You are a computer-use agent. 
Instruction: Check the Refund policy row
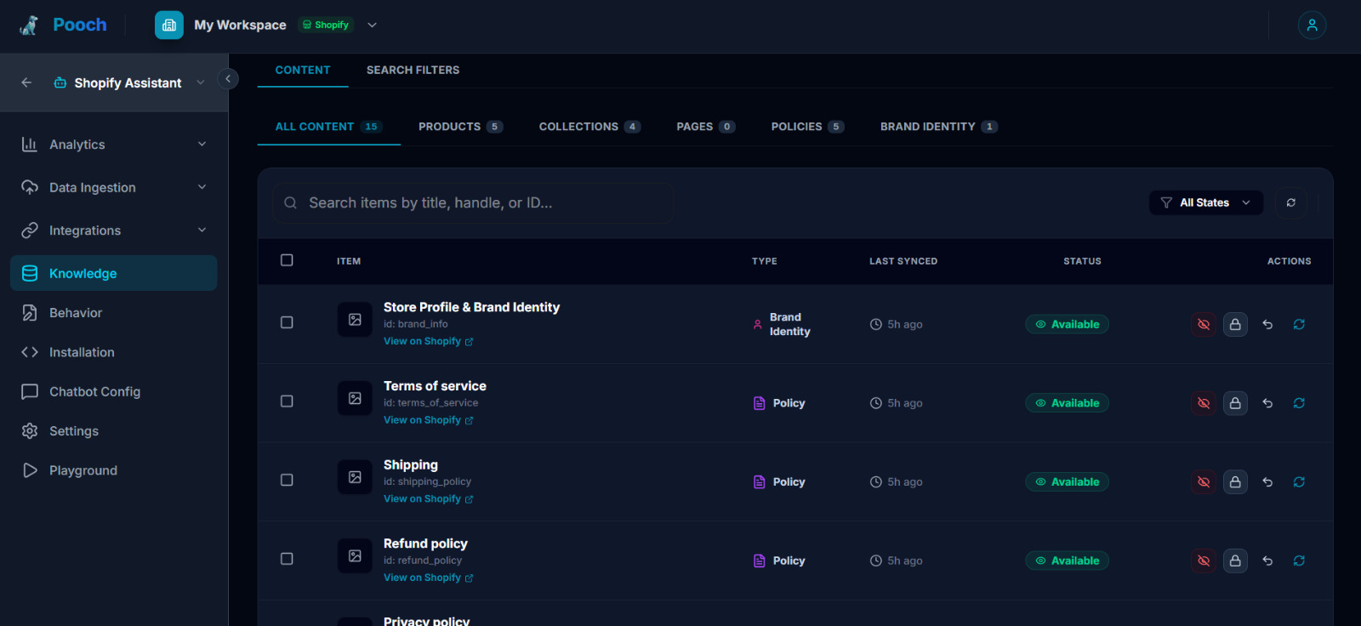point(287,559)
